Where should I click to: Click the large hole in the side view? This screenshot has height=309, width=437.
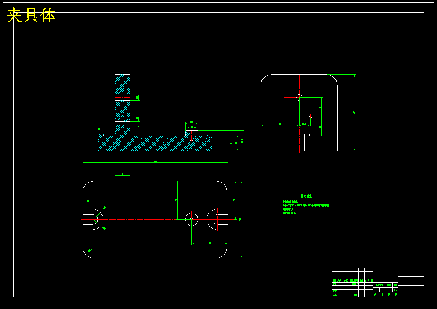point(299,97)
